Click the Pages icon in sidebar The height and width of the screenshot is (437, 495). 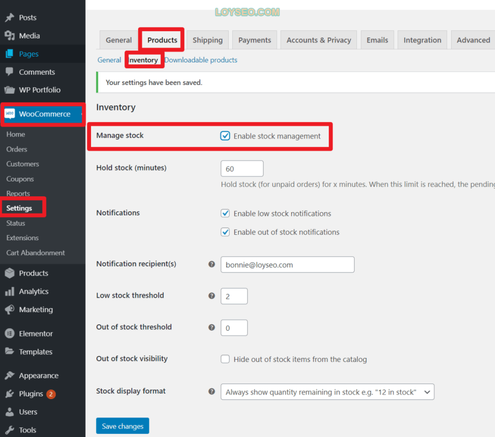10,53
